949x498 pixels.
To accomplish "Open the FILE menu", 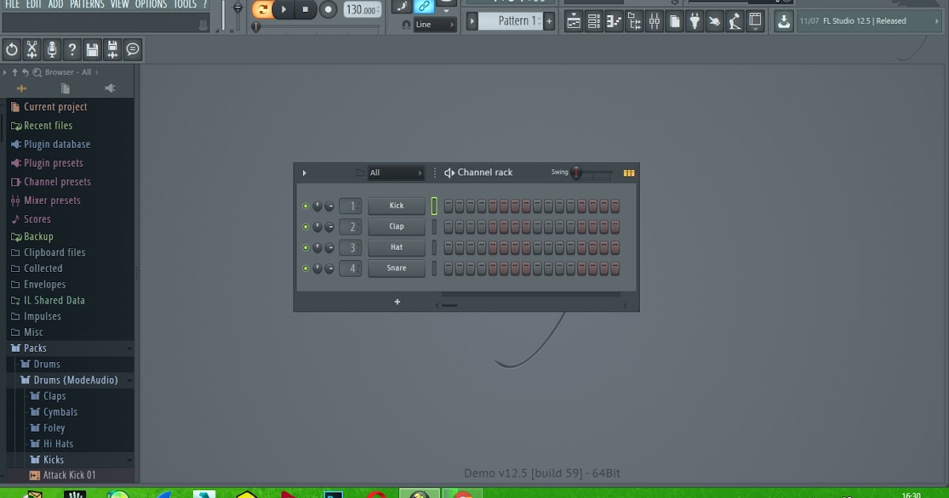I will pos(12,5).
